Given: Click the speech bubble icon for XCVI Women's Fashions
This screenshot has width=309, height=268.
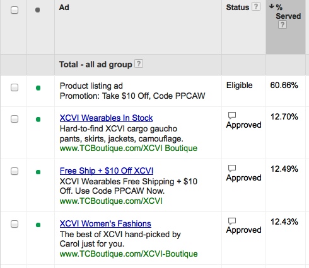Looking at the screenshot, I should pos(232,221).
